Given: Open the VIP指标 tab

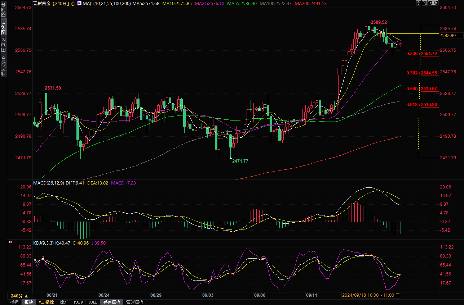Looking at the screenshot, I should click(46, 302).
